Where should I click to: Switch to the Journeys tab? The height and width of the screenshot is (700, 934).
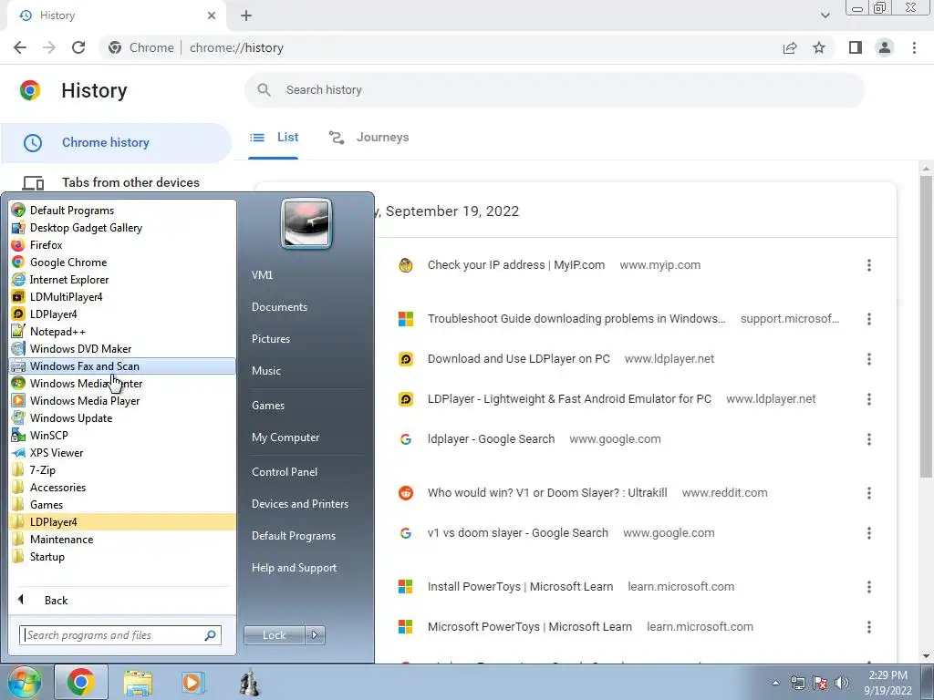pyautogui.click(x=368, y=138)
